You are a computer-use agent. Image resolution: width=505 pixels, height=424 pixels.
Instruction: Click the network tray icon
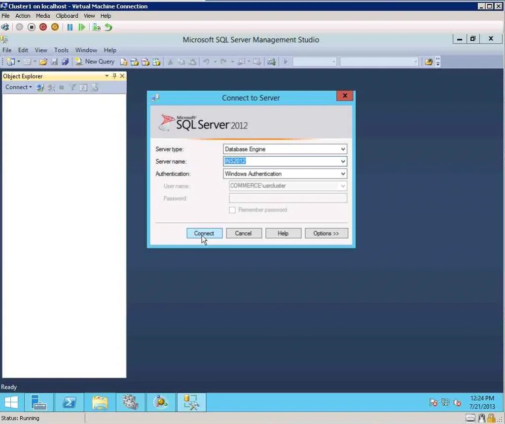point(445,402)
